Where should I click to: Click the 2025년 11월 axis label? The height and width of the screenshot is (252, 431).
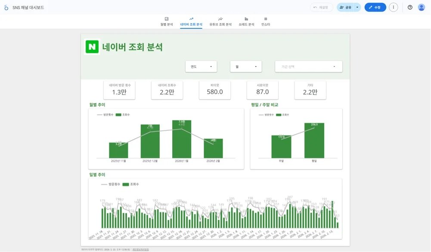pos(118,161)
